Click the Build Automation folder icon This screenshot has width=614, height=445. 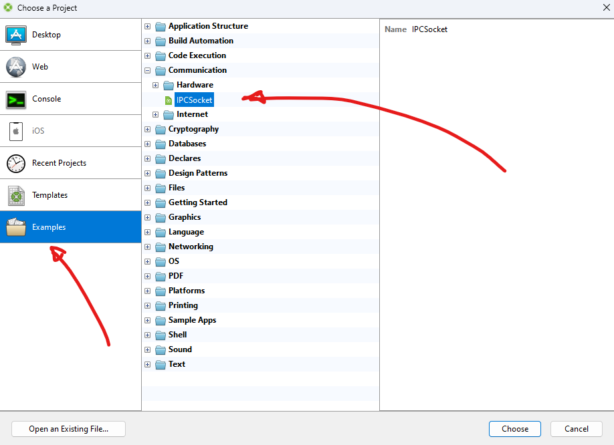click(161, 41)
